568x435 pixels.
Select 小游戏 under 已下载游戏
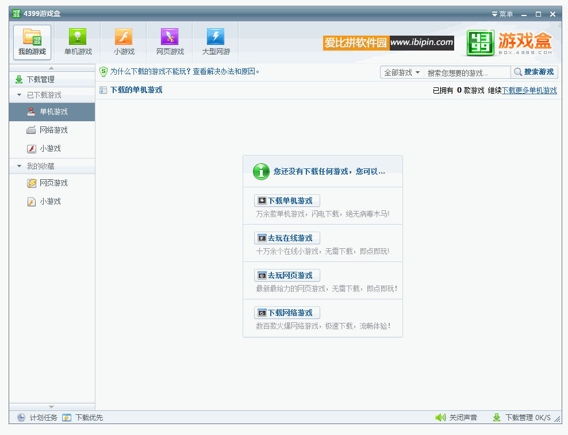point(52,148)
